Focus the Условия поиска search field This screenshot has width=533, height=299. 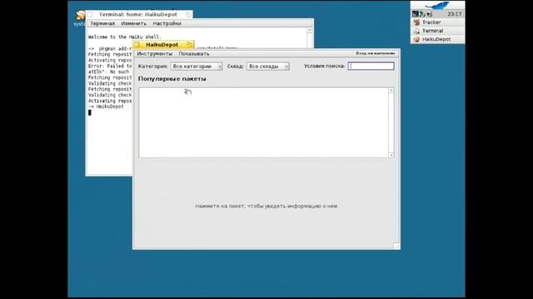click(371, 66)
